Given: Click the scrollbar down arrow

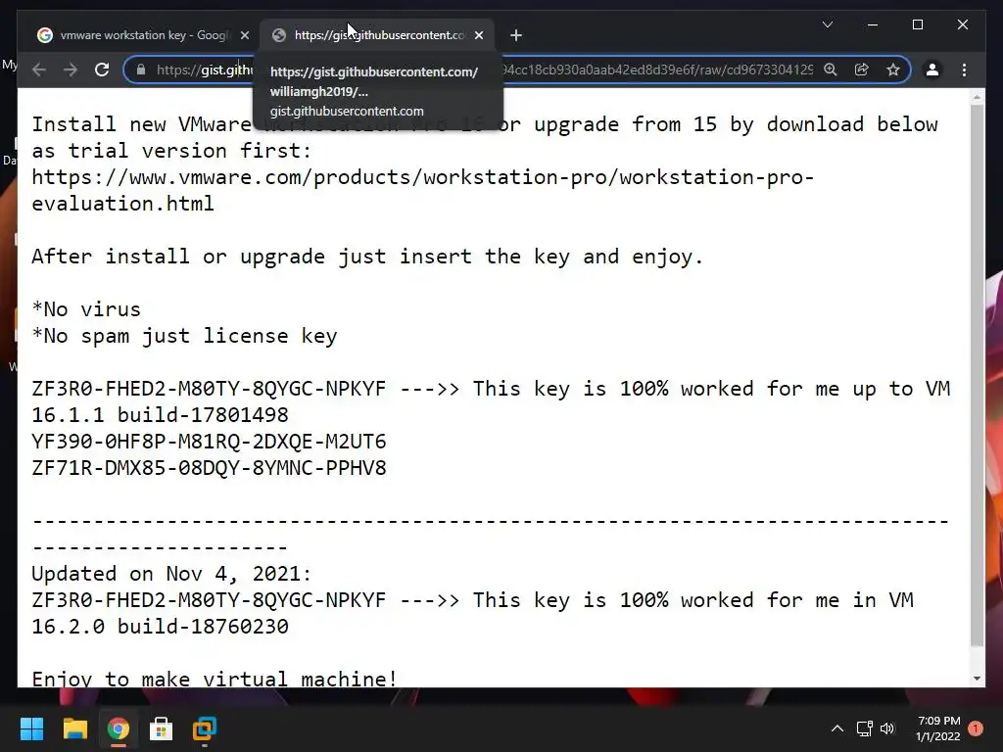Looking at the screenshot, I should (977, 679).
